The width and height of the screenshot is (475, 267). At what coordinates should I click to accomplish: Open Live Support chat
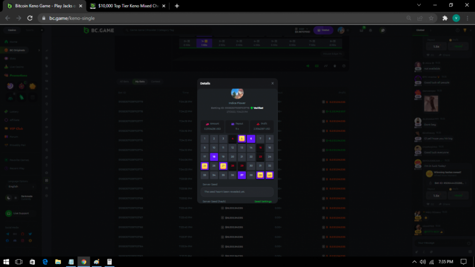[19, 213]
